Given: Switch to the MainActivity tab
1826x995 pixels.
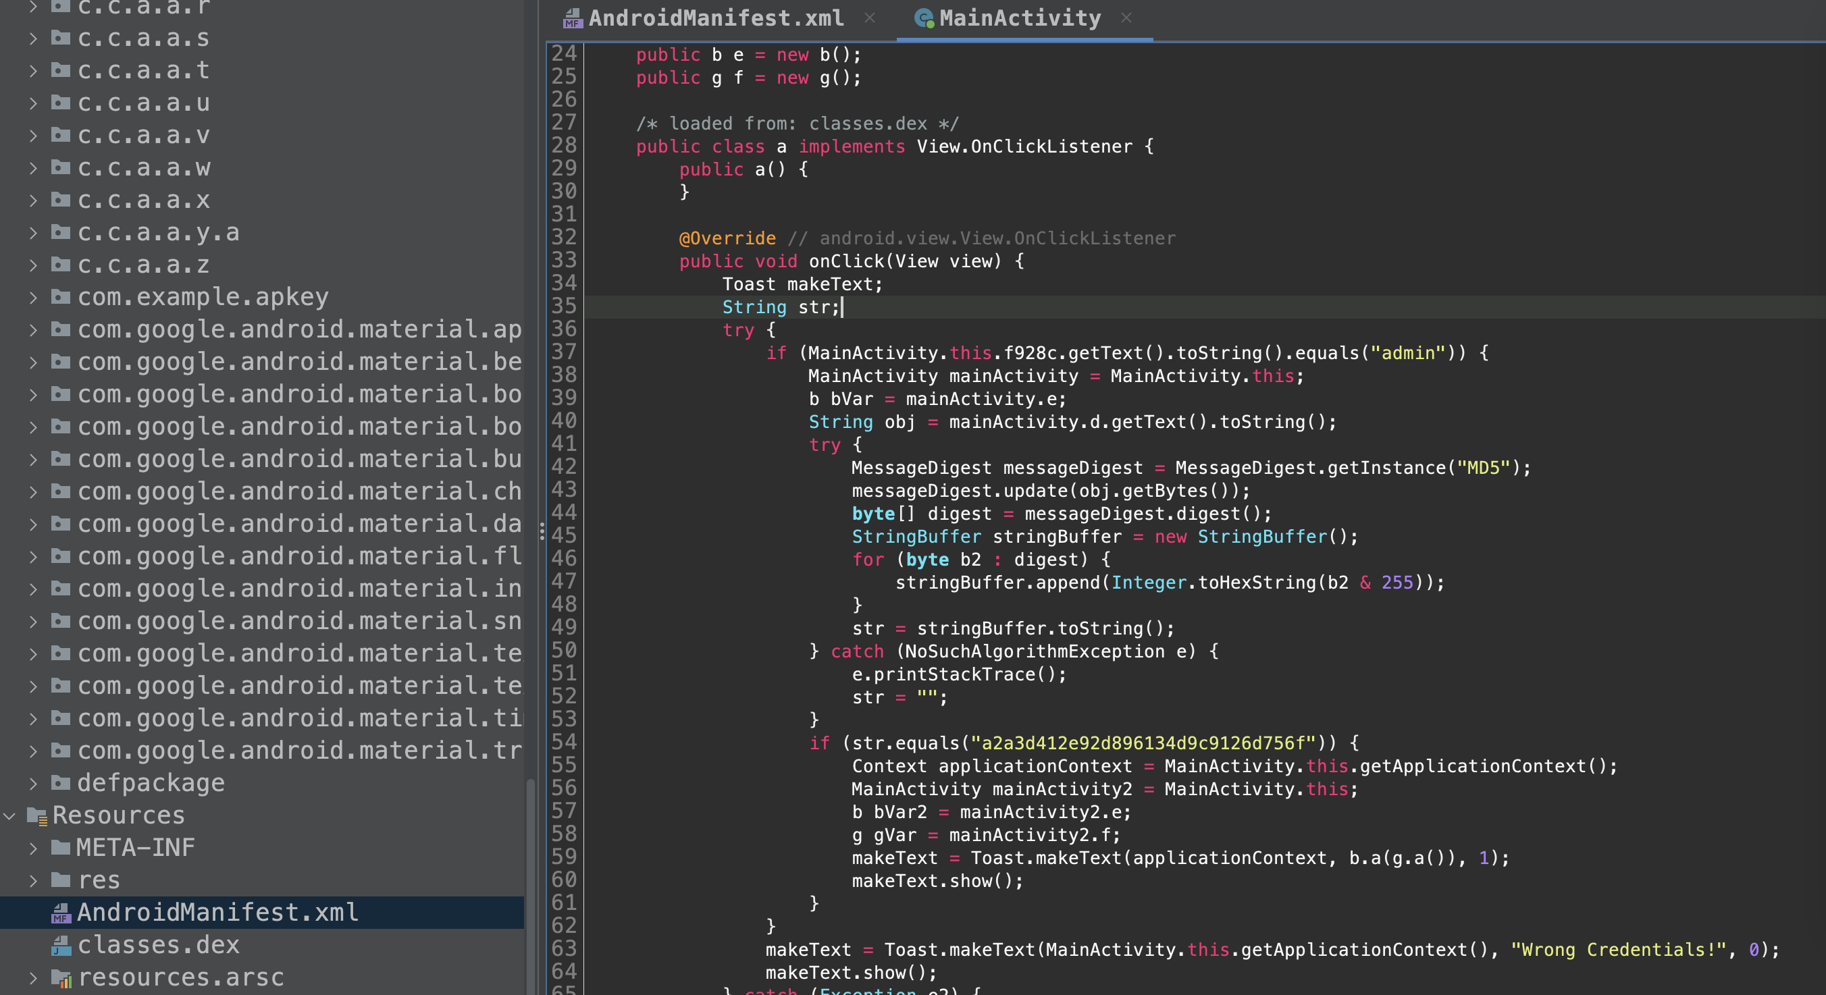Looking at the screenshot, I should click(1020, 18).
